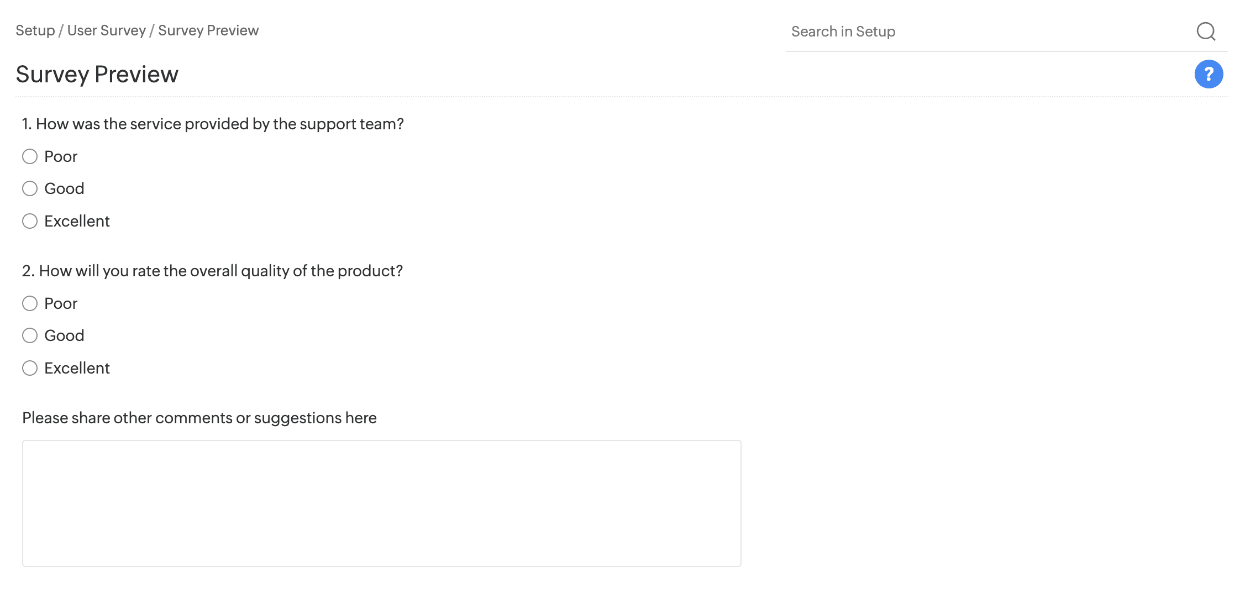Click inside the comments text area
Viewport: 1240px width, 599px height.
tap(381, 503)
